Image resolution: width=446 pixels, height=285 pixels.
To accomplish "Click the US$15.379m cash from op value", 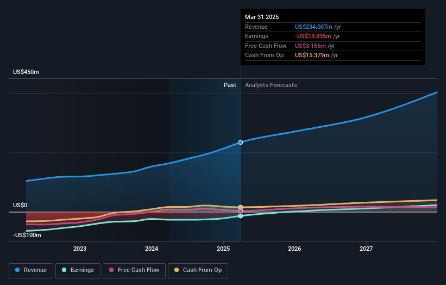I will [x=312, y=55].
